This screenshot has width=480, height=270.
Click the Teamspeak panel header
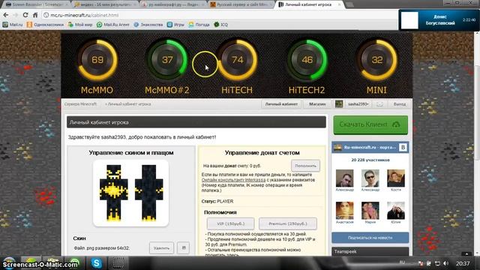[370, 252]
